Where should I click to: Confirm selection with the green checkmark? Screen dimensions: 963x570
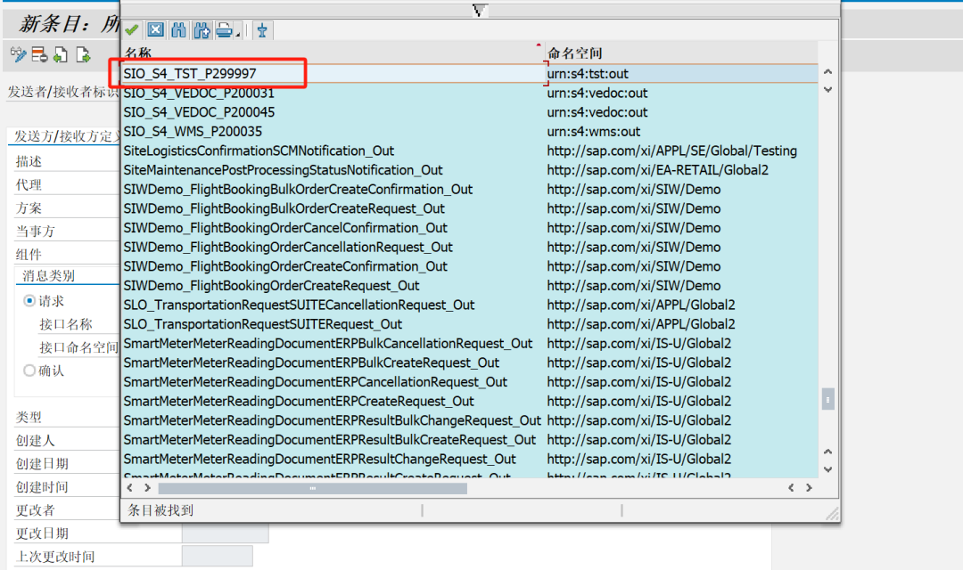[x=131, y=29]
